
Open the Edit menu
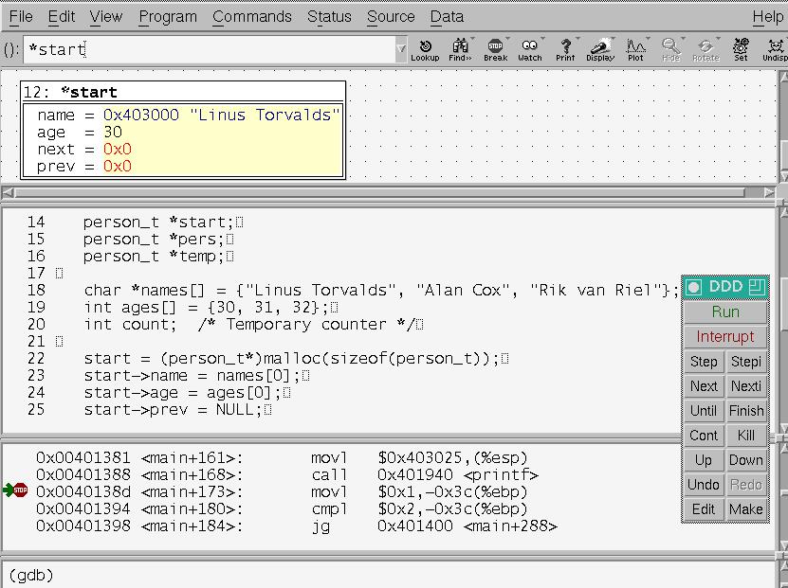coord(62,16)
